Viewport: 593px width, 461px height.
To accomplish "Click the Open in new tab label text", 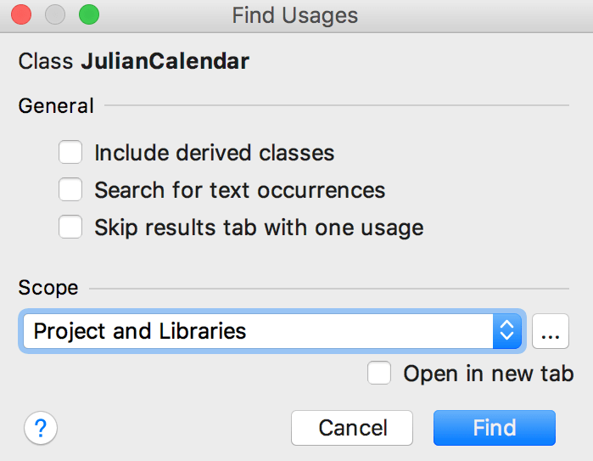I will point(488,374).
